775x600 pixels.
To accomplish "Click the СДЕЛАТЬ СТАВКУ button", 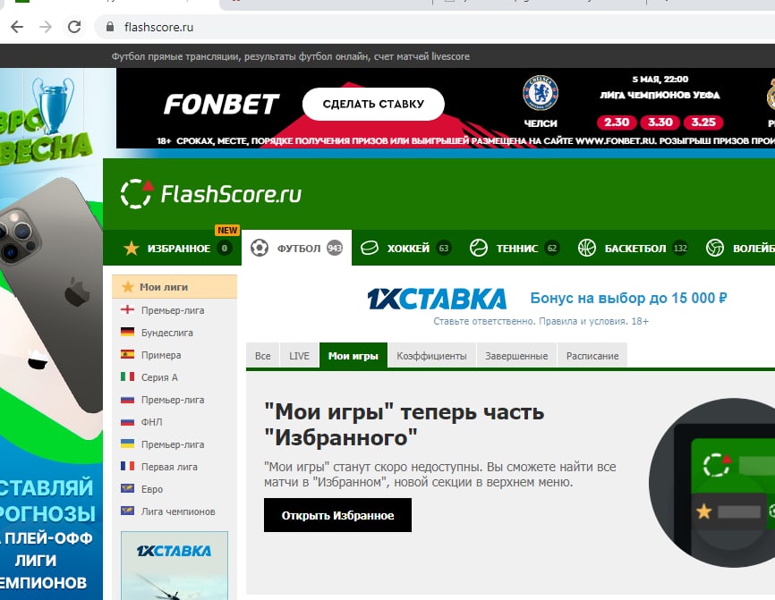I will coord(373,104).
